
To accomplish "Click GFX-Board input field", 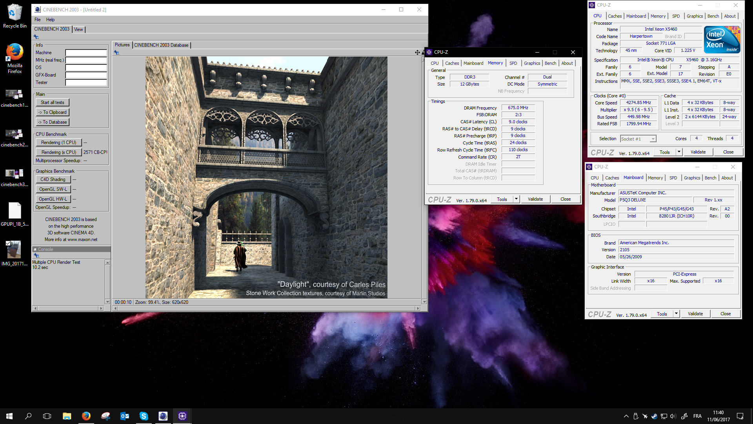I will click(x=86, y=75).
